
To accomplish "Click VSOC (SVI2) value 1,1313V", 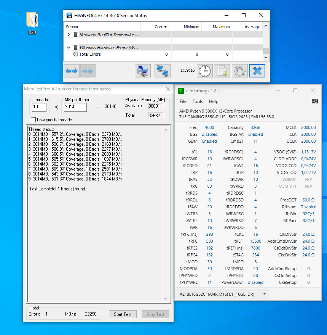I will tap(308, 152).
